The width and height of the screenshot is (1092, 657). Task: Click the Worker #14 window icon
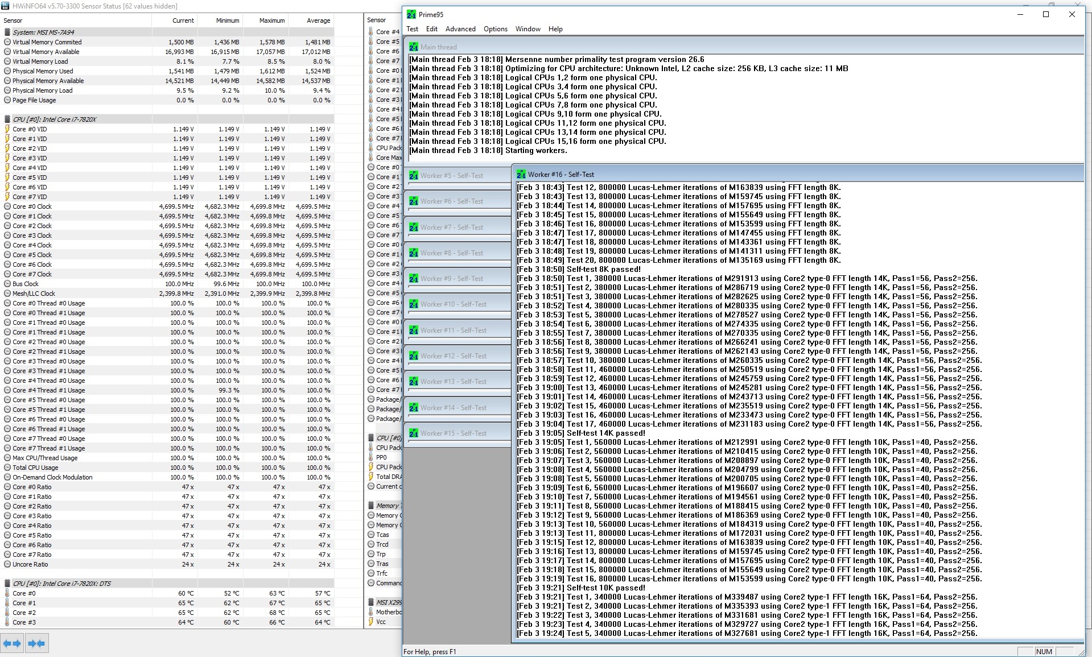(x=414, y=408)
